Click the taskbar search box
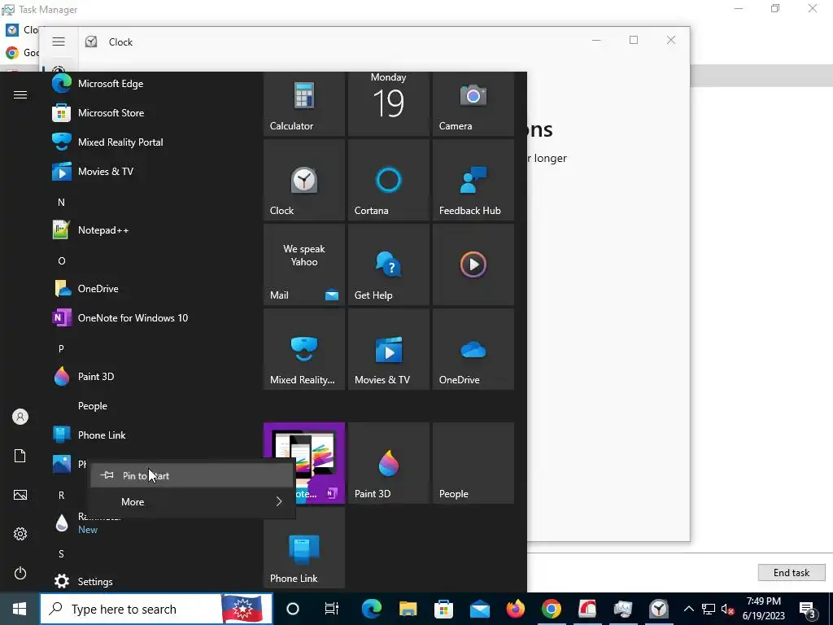Screen dimensions: 833x625 [x=156, y=609]
